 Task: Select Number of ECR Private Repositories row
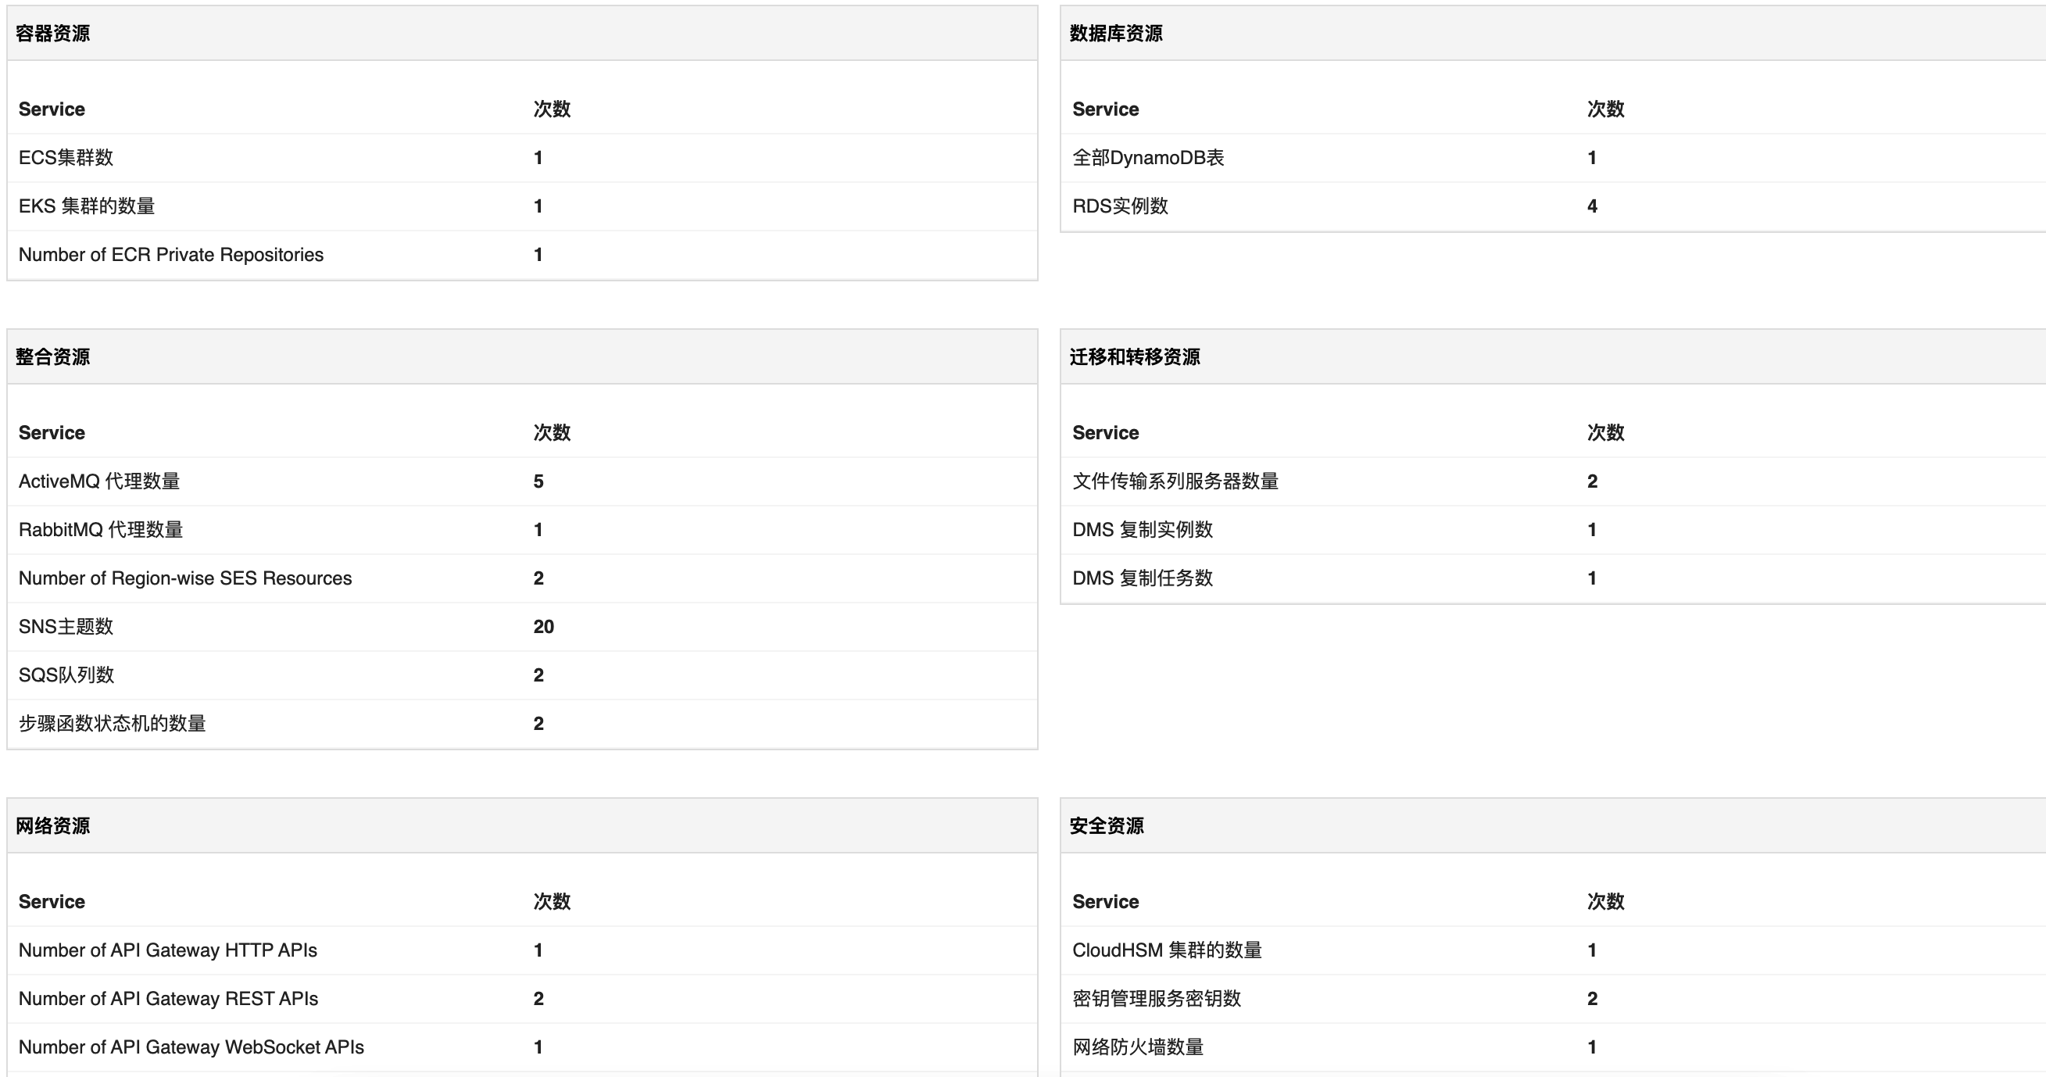point(522,254)
